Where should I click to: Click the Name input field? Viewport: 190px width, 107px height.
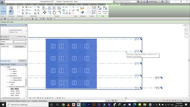click(x=19, y=42)
